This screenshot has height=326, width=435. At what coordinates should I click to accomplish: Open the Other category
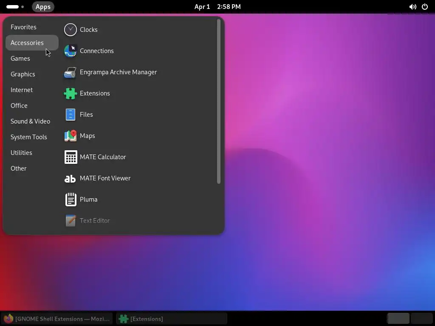[32, 169]
